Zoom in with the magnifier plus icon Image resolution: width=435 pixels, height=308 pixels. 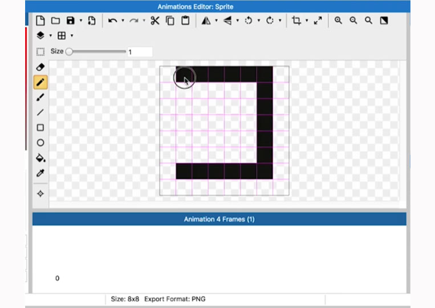point(338,20)
